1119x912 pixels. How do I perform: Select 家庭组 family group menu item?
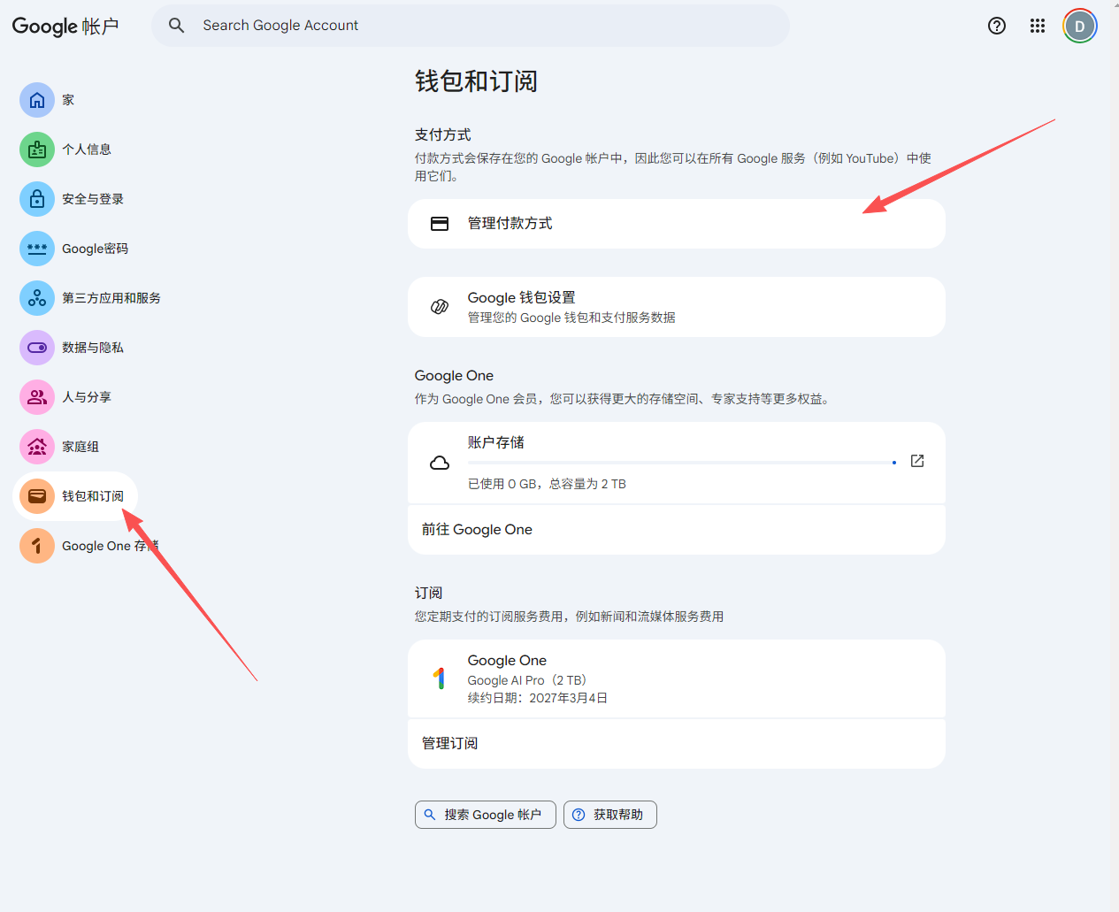coord(80,447)
